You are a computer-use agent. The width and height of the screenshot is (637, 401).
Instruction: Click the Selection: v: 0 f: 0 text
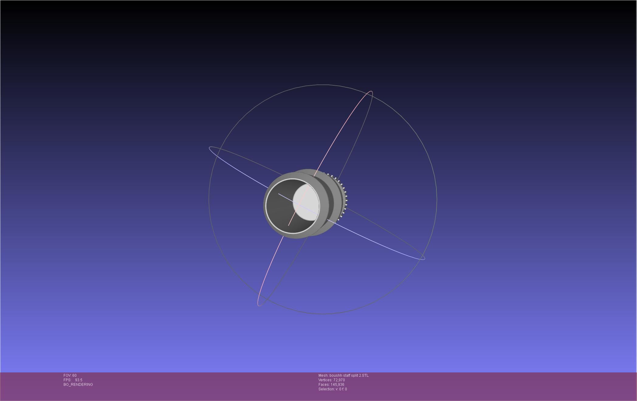[x=332, y=389]
